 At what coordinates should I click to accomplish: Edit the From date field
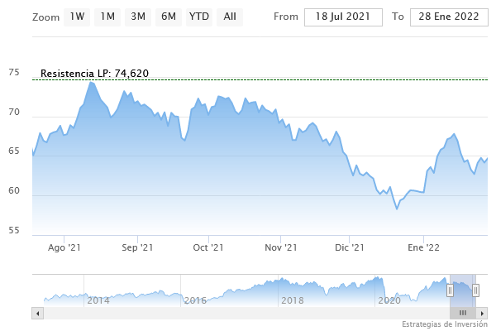pos(343,17)
